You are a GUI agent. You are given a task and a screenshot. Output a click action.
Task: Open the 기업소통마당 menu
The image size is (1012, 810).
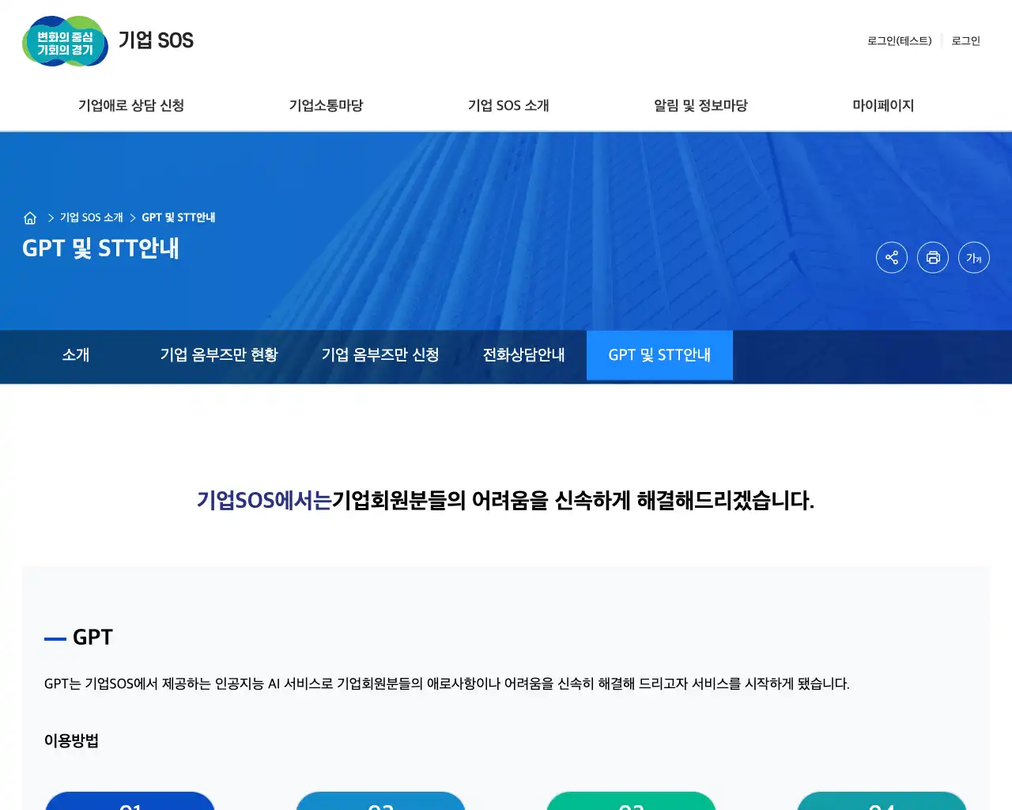click(326, 105)
